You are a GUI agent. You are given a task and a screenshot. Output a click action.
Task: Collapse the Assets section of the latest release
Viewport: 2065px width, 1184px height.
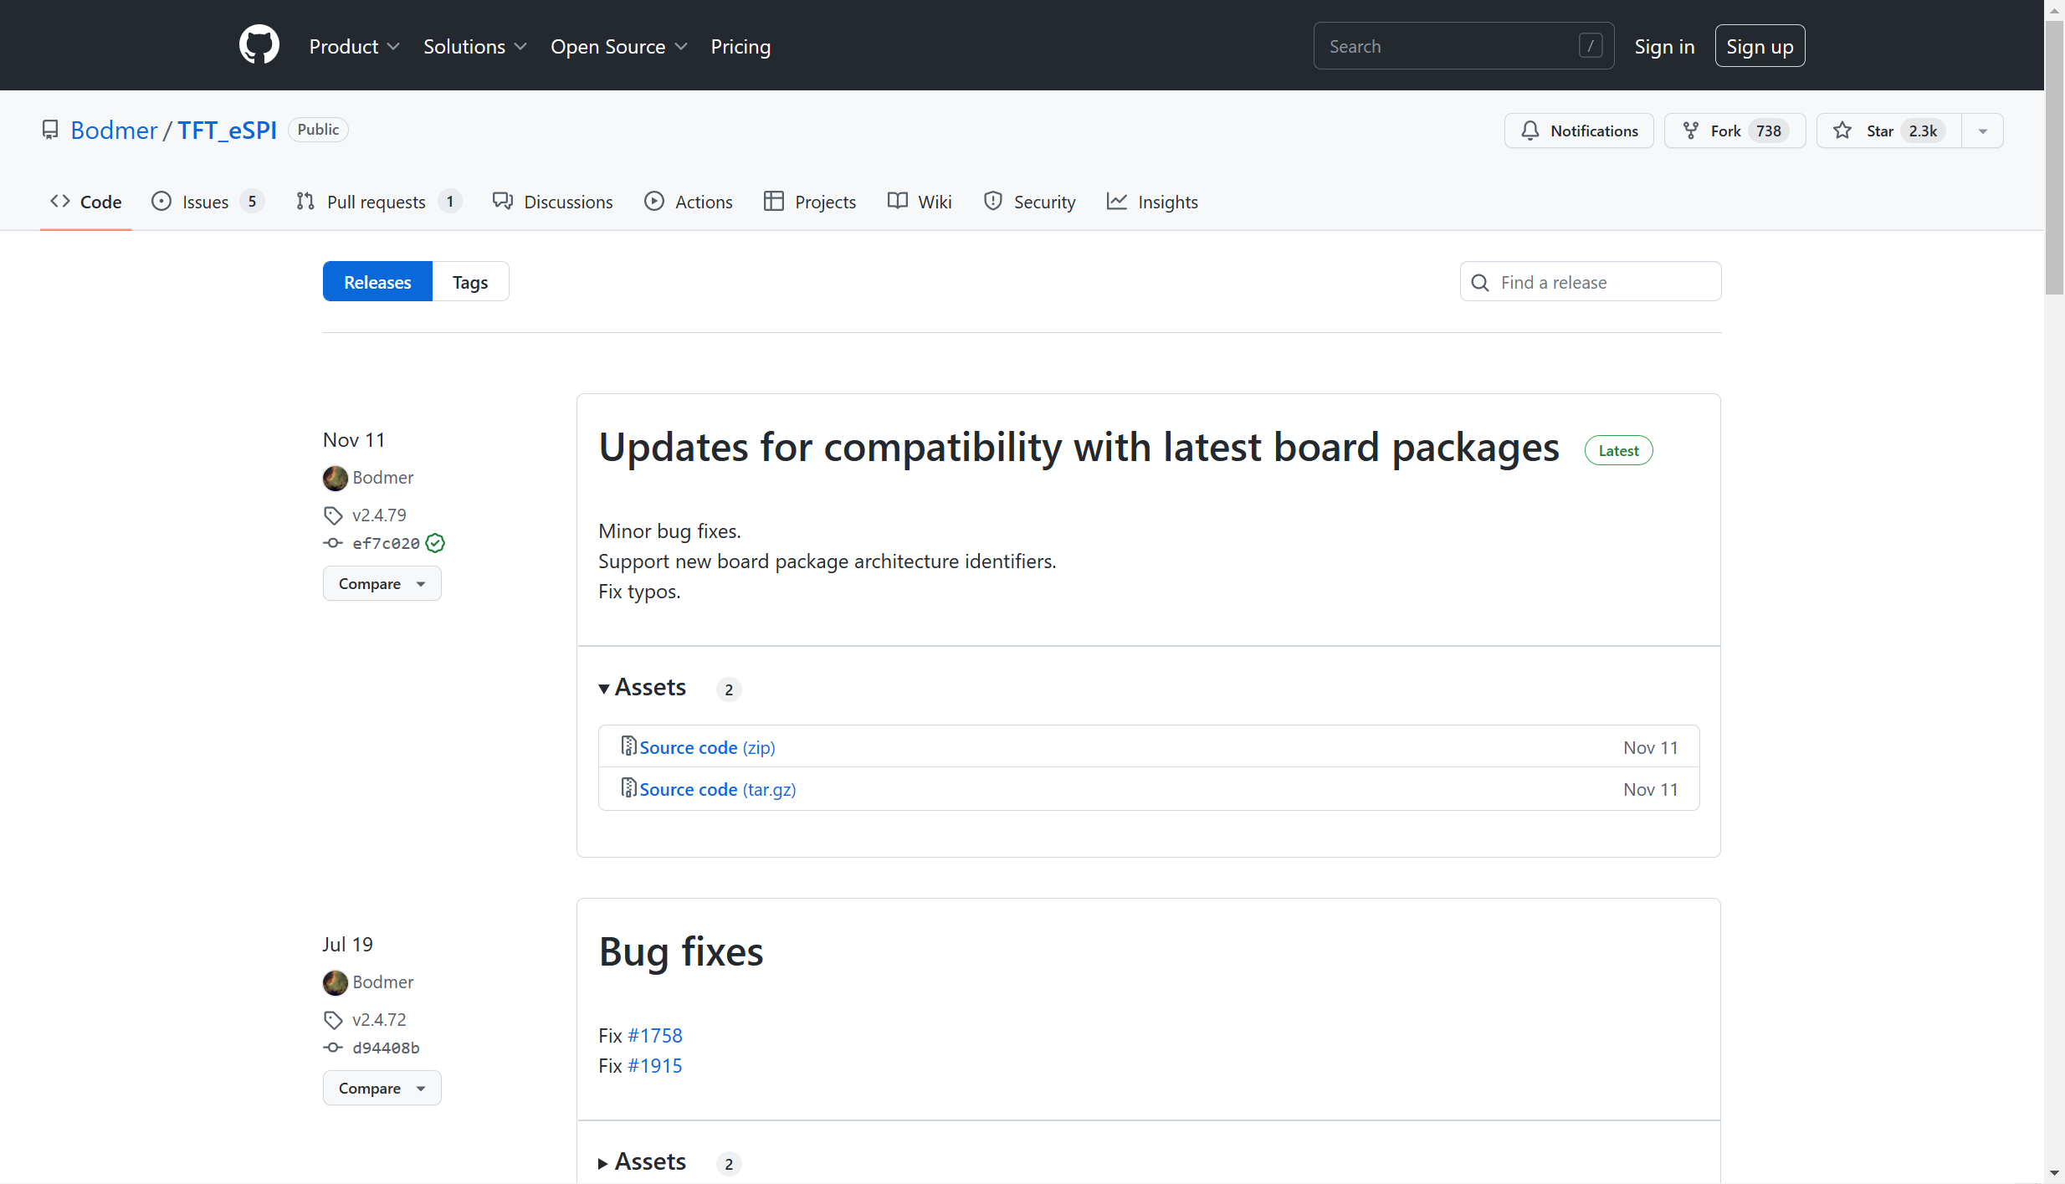pyautogui.click(x=642, y=688)
